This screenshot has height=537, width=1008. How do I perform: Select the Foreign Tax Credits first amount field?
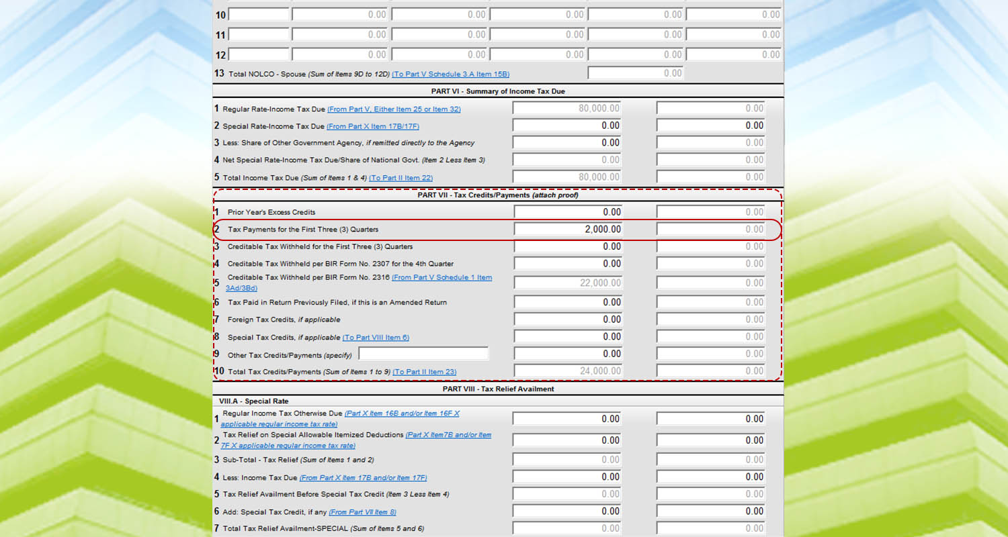click(x=568, y=320)
